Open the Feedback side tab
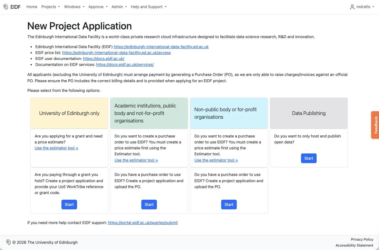The image size is (379, 250). (375, 125)
